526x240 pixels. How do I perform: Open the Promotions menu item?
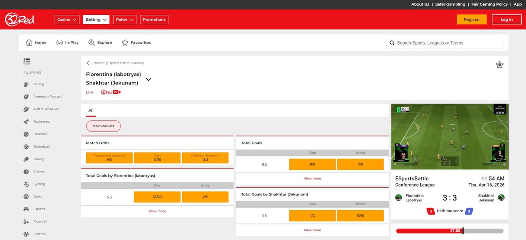click(154, 19)
